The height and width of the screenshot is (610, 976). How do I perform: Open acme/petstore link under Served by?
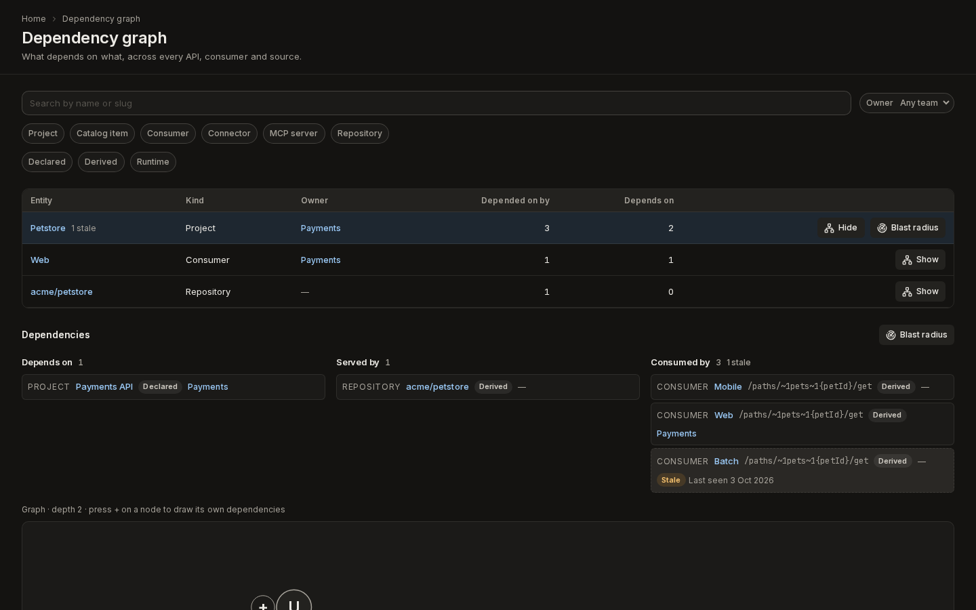pyautogui.click(x=437, y=387)
